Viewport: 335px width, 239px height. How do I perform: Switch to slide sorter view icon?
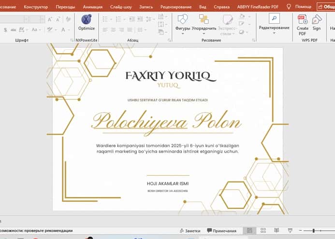click(263, 230)
